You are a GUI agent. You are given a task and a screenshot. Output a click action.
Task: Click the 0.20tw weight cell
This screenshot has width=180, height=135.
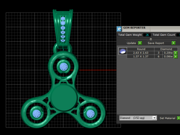[168, 53]
